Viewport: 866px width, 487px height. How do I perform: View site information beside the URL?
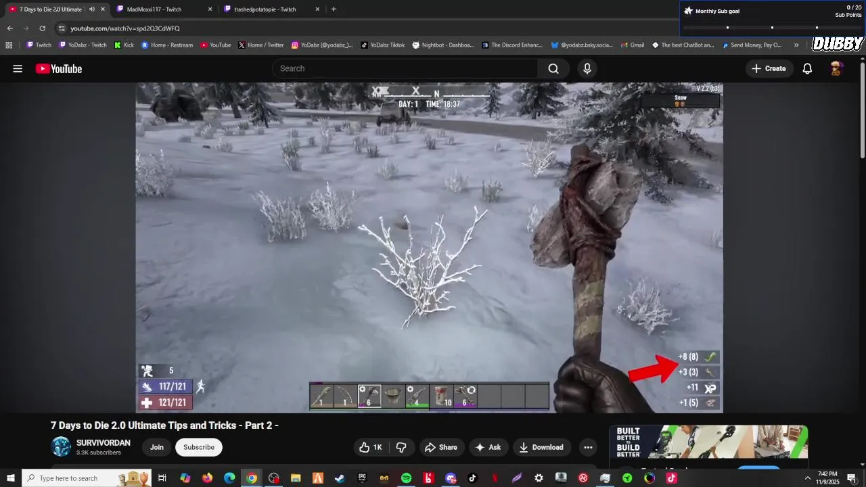pyautogui.click(x=62, y=28)
